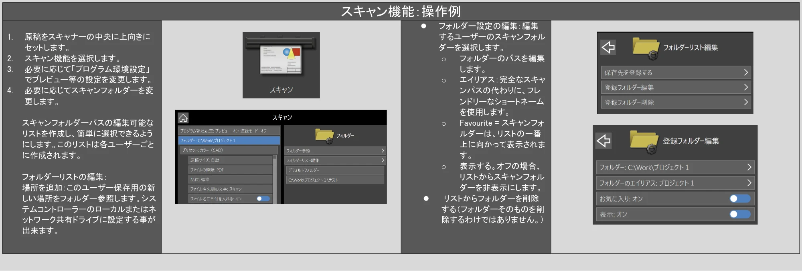Click the folder icon in フォルダーリスト編集 header
Screen dimensions: 802x271
646,48
